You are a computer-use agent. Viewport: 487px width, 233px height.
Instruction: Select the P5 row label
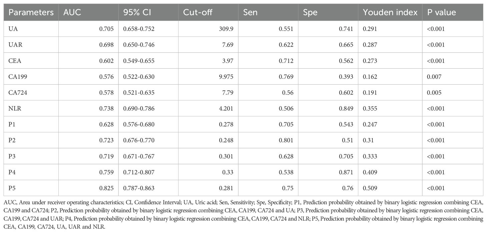[x=12, y=188]
